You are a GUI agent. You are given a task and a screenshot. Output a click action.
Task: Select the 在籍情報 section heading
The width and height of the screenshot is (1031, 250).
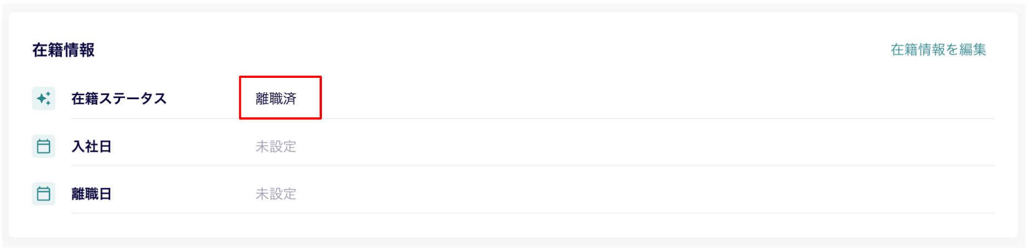tap(64, 50)
